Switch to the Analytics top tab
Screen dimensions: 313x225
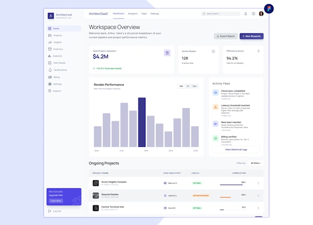click(133, 14)
